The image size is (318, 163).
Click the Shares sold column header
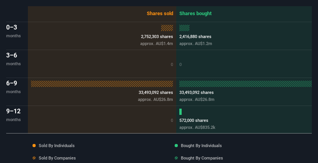pos(160,14)
